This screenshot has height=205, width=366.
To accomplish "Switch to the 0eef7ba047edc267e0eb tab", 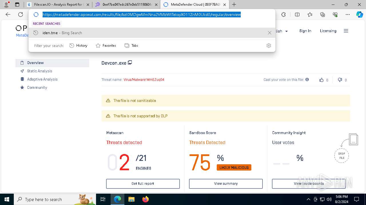I will click(x=127, y=5).
